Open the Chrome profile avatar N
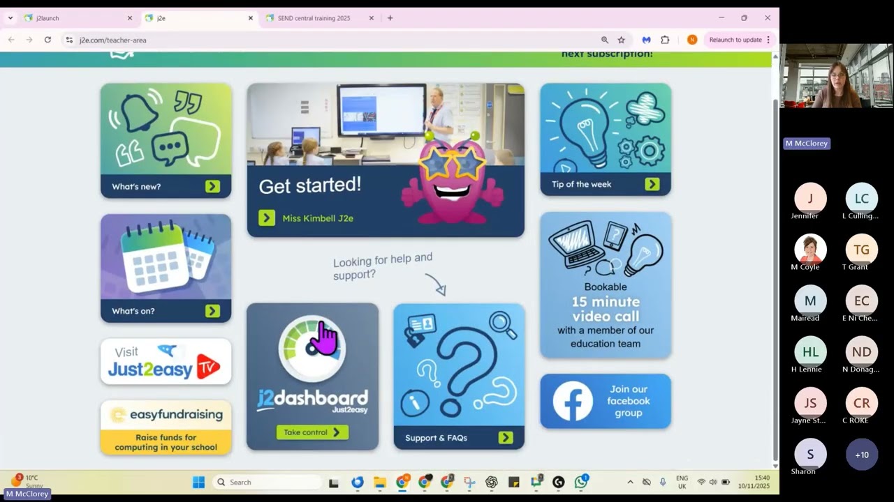This screenshot has height=502, width=894. pos(692,40)
